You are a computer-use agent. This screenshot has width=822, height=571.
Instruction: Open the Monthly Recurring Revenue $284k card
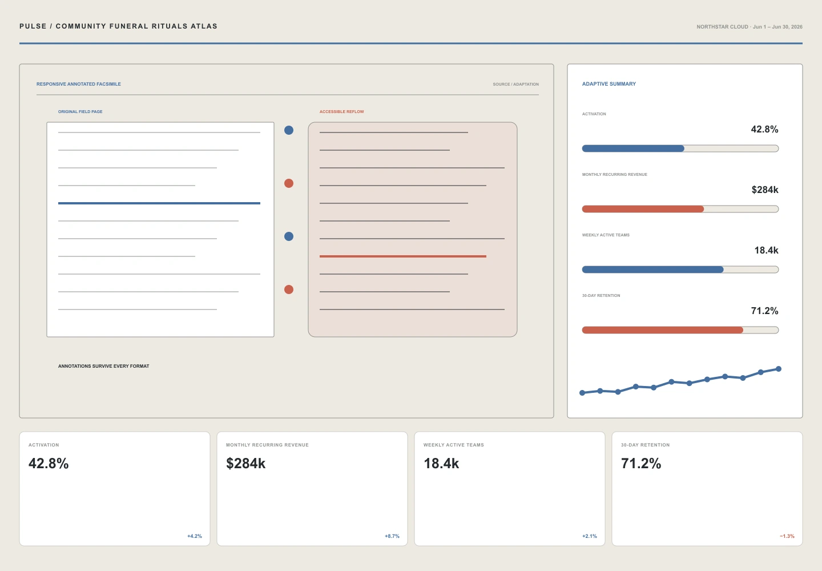312,489
